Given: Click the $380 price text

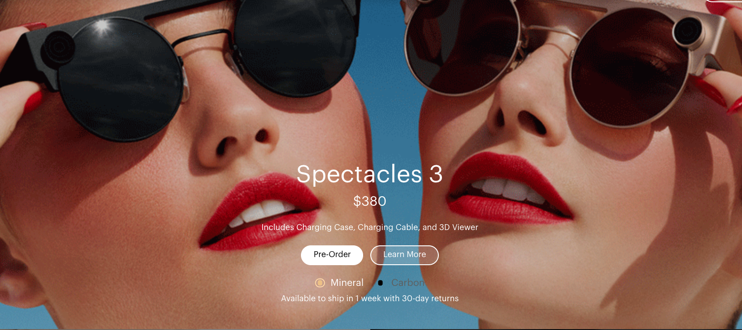Looking at the screenshot, I should pyautogui.click(x=370, y=201).
